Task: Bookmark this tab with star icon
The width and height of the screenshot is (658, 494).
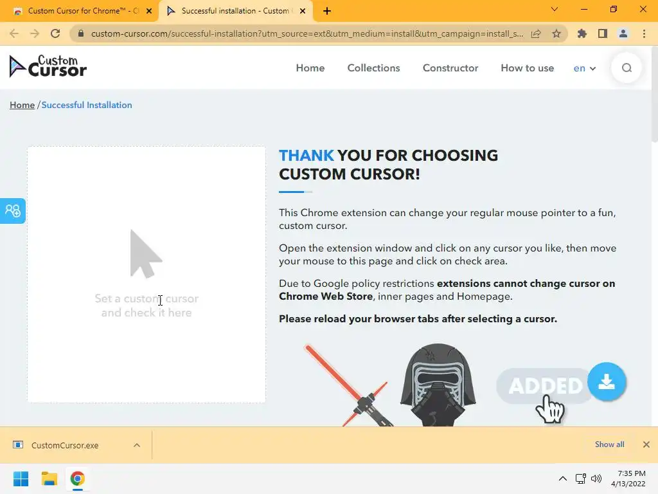Action: coord(556,33)
